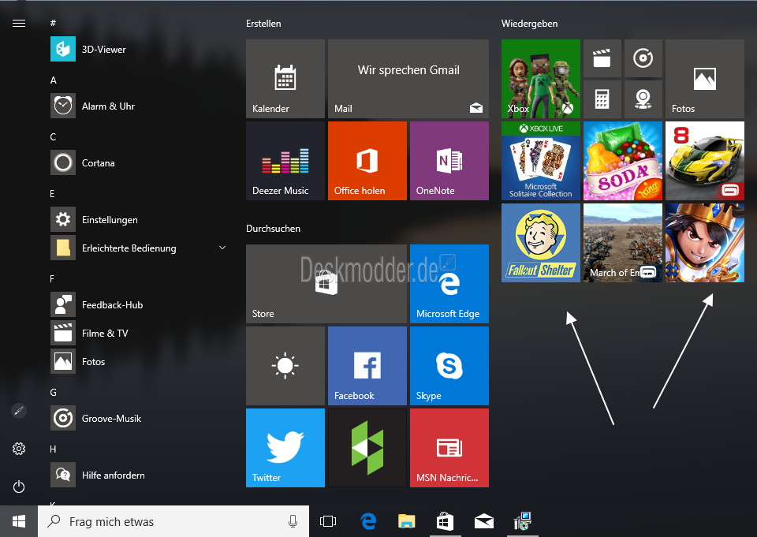Image resolution: width=757 pixels, height=537 pixels.
Task: Open the Mail tile
Action: click(408, 79)
